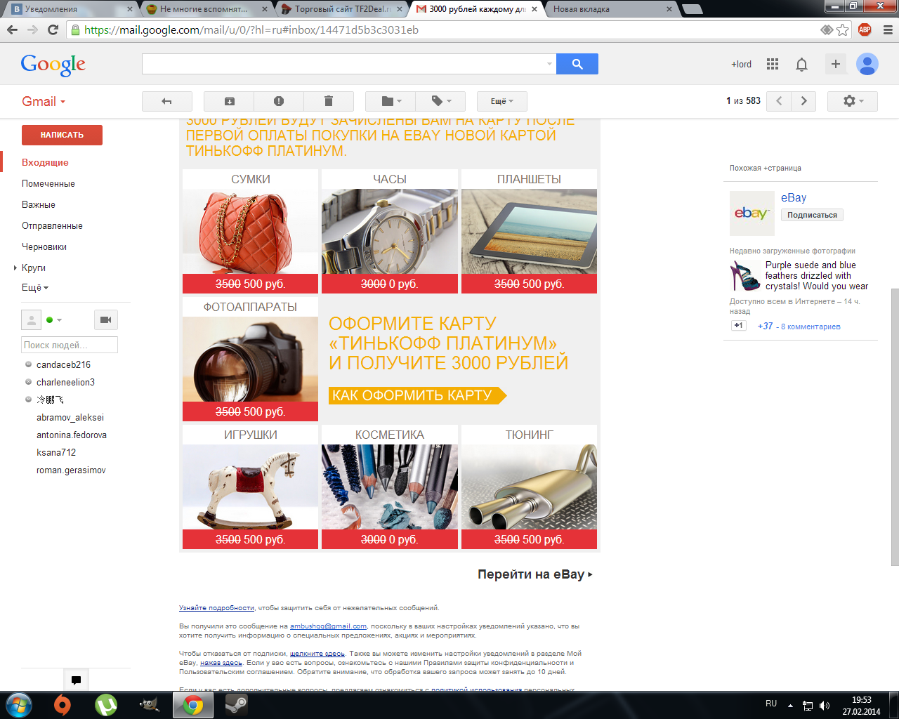
Task: Open the move-to folder dropdown
Action: 391,101
